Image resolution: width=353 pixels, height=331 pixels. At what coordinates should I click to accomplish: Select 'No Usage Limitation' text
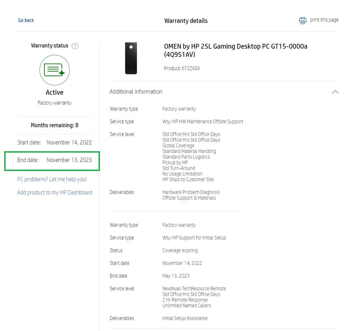[x=182, y=174]
